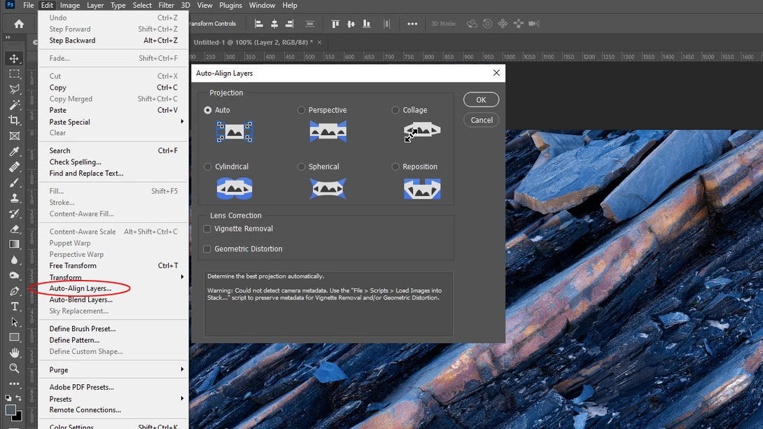Choose Perspective projection radio button
Viewport: 763px width, 429px height.
(301, 111)
